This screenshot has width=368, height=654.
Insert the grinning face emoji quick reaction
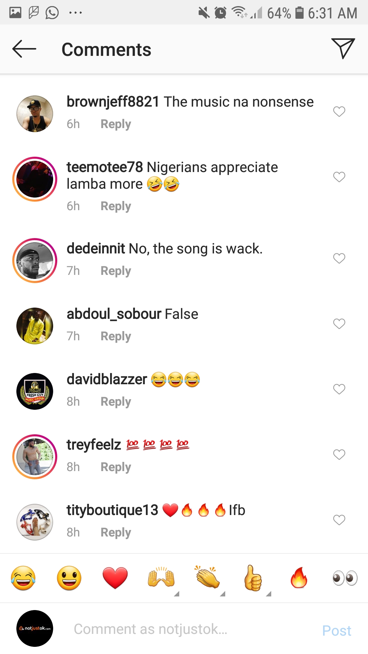pos(69,578)
